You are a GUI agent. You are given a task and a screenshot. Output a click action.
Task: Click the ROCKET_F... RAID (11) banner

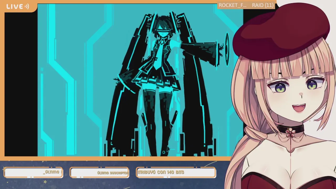[x=246, y=5]
